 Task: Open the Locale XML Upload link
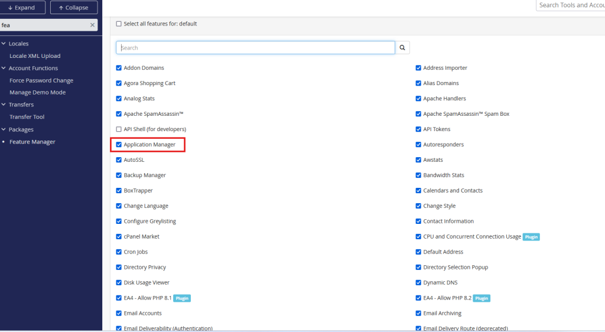tap(35, 56)
